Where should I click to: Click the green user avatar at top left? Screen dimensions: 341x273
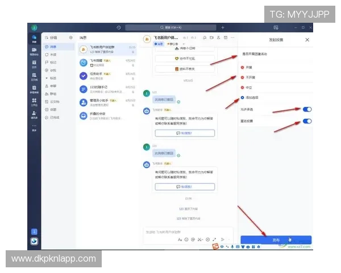point(34,28)
